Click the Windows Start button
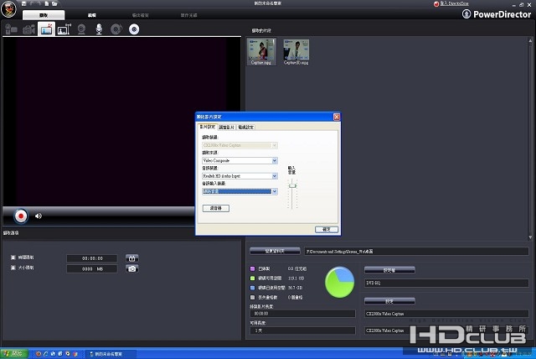Viewport: 536px width, 359px height. (13, 353)
